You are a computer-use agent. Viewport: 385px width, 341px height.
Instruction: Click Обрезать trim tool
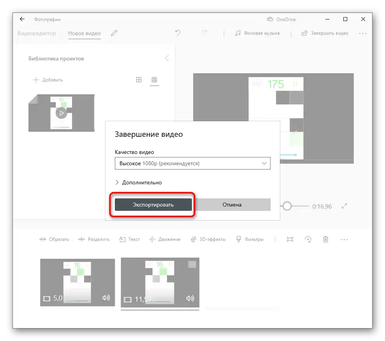tap(54, 239)
